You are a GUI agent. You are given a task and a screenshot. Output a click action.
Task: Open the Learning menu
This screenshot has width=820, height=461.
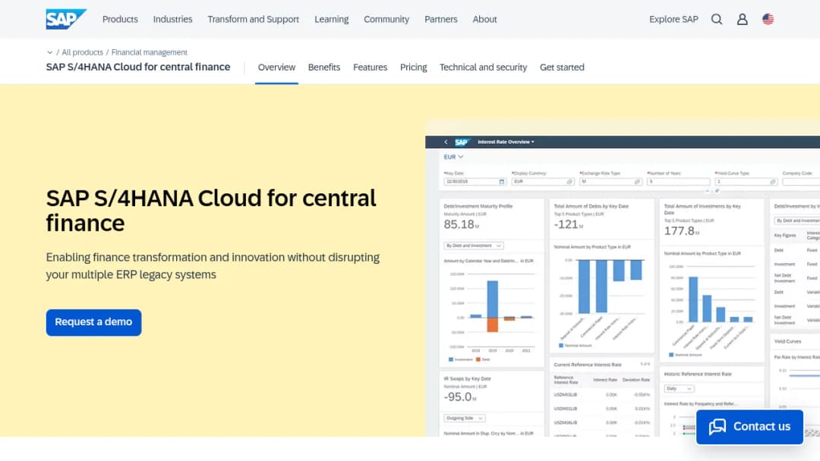click(x=332, y=19)
